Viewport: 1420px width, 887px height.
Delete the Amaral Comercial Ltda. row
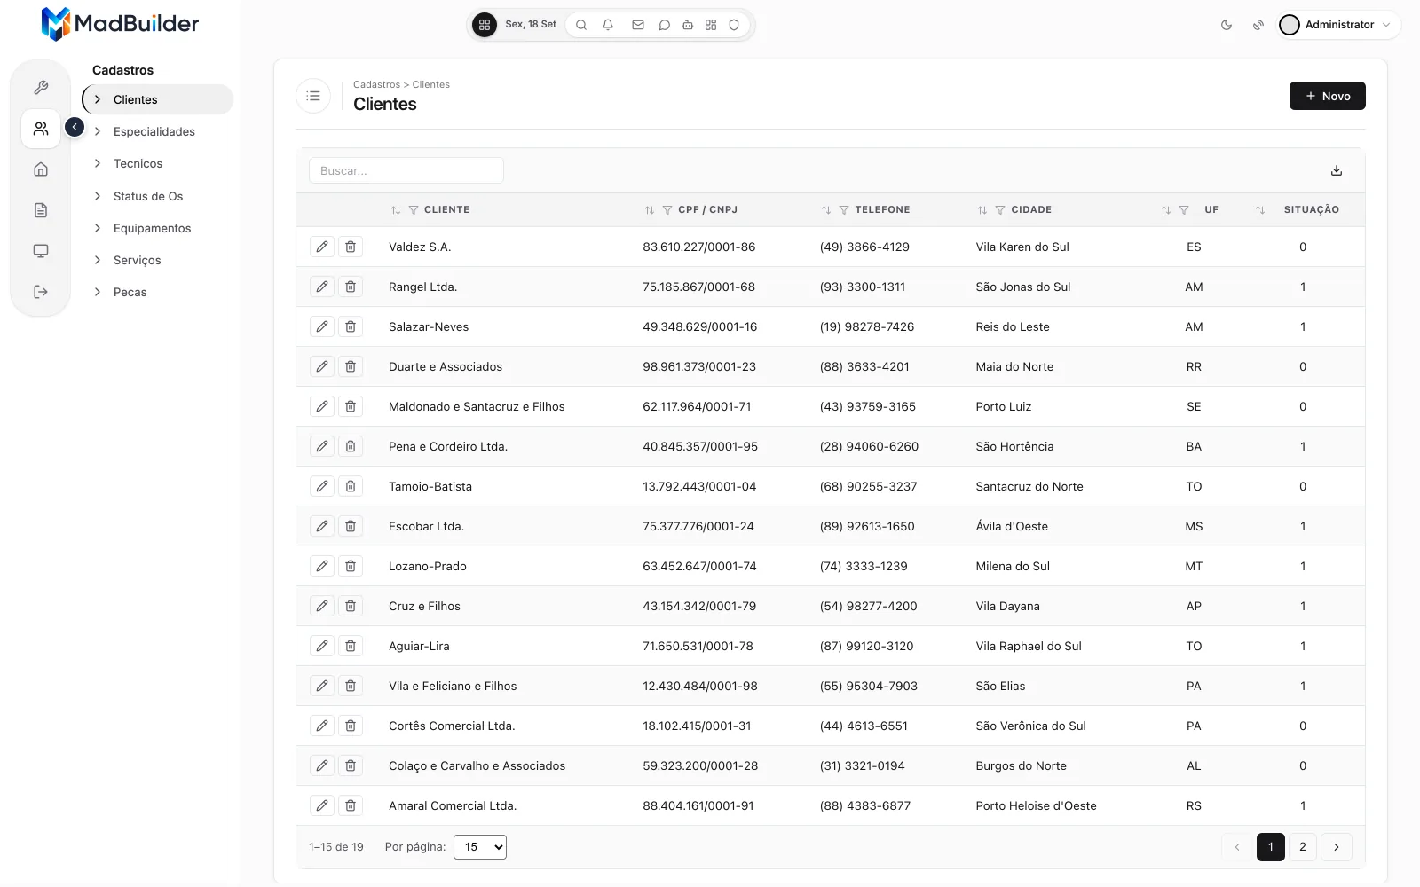351,805
